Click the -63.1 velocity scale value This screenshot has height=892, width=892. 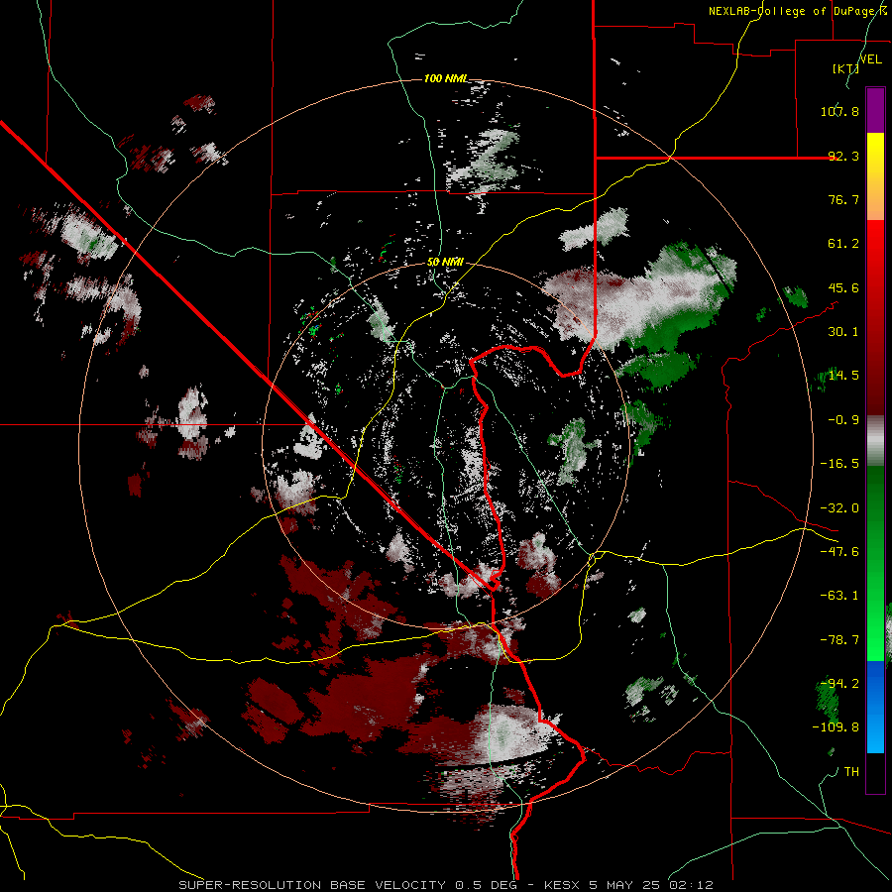tap(839, 596)
